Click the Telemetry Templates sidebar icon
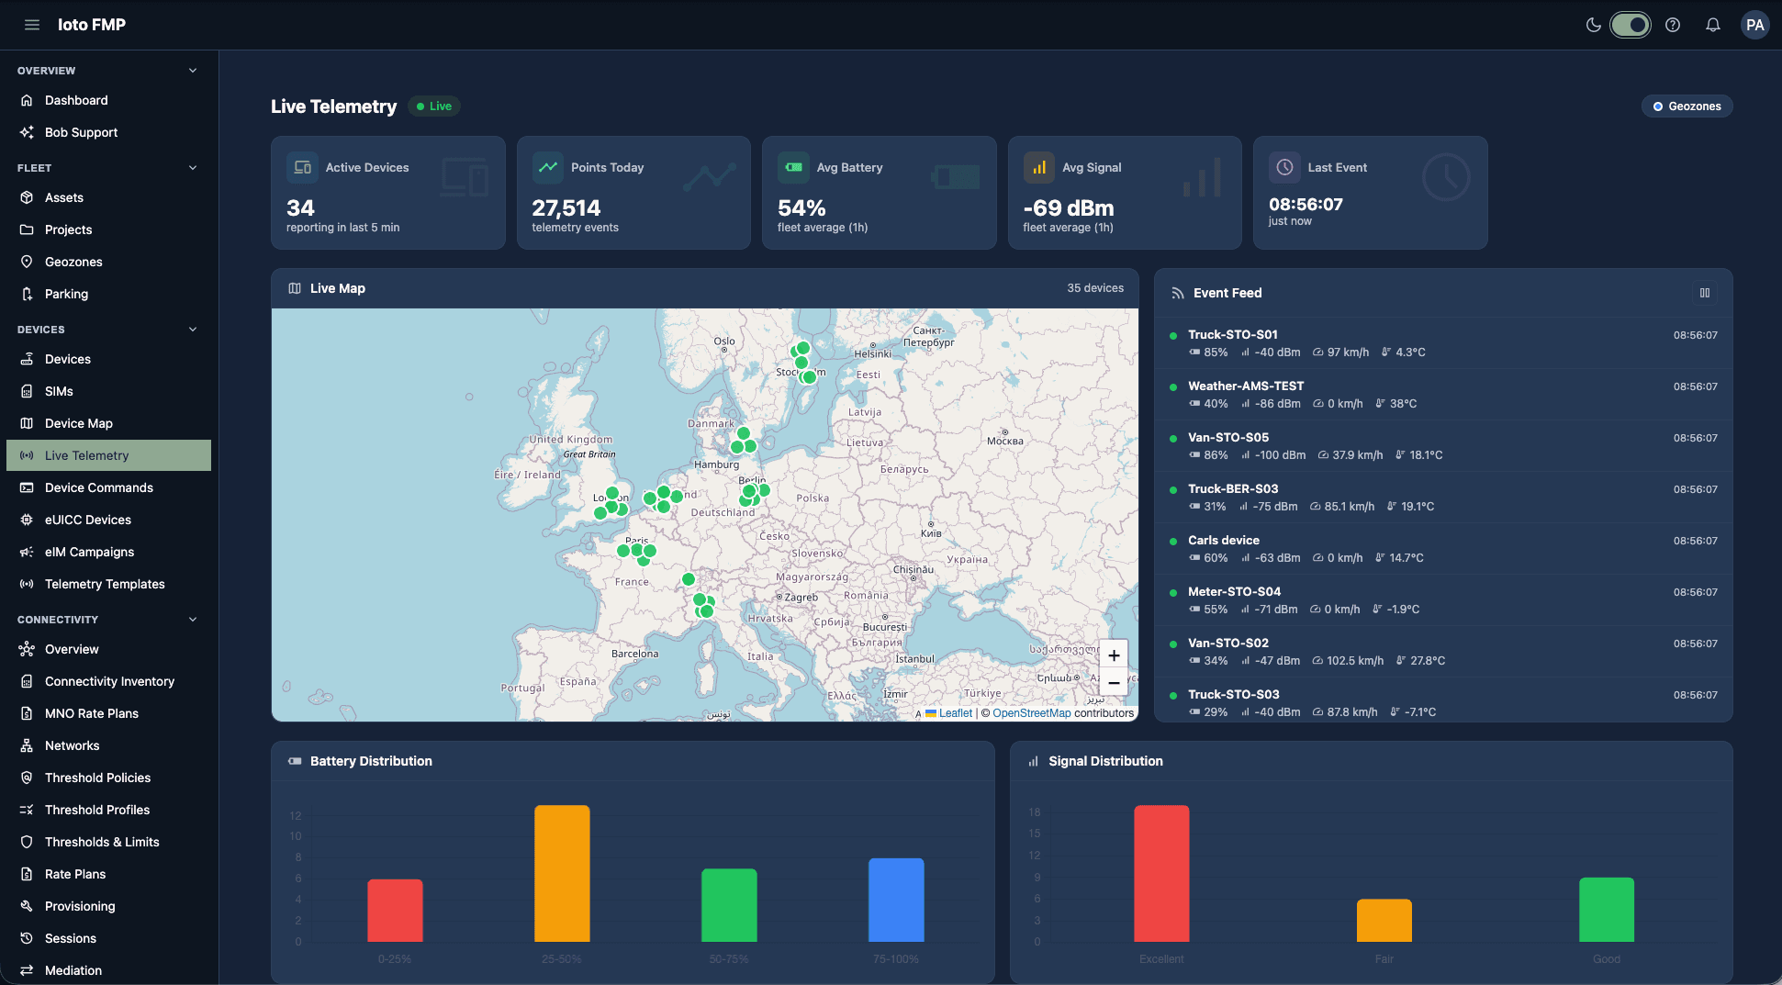The width and height of the screenshot is (1782, 985). [27, 584]
